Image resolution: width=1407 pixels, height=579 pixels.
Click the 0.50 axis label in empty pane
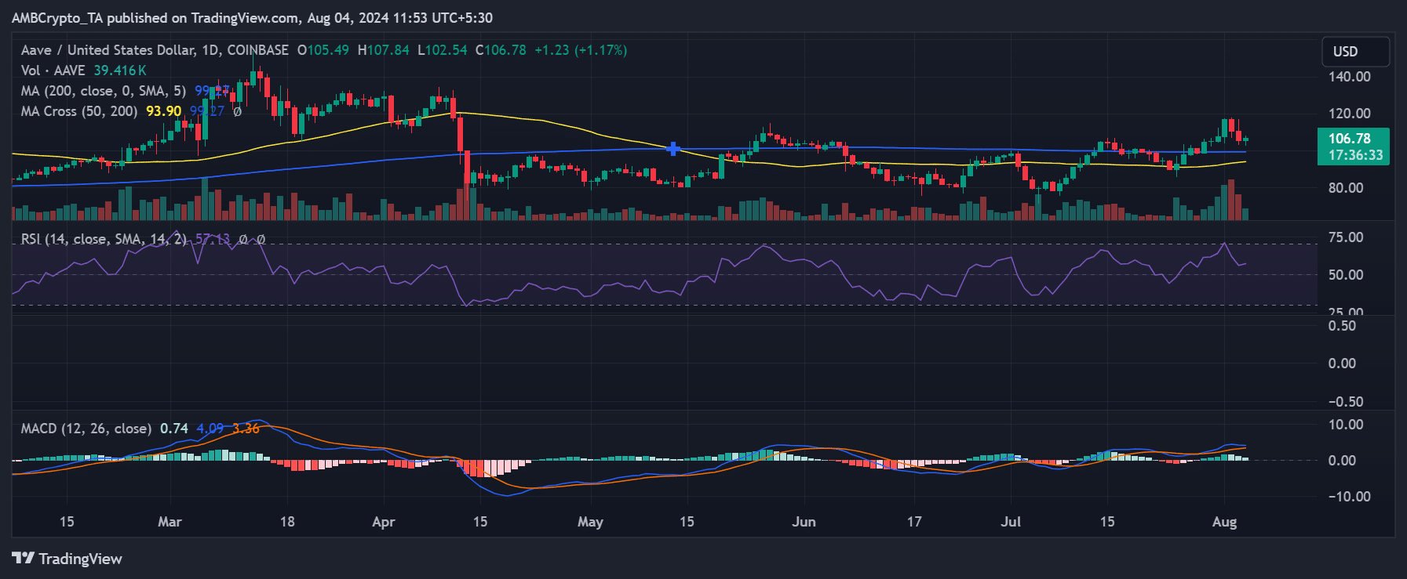tap(1342, 326)
